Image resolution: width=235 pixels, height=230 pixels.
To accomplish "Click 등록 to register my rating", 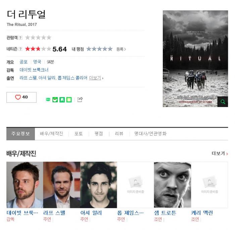I will [x=121, y=49].
